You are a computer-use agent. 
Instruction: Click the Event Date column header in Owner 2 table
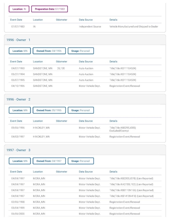coord(16,121)
